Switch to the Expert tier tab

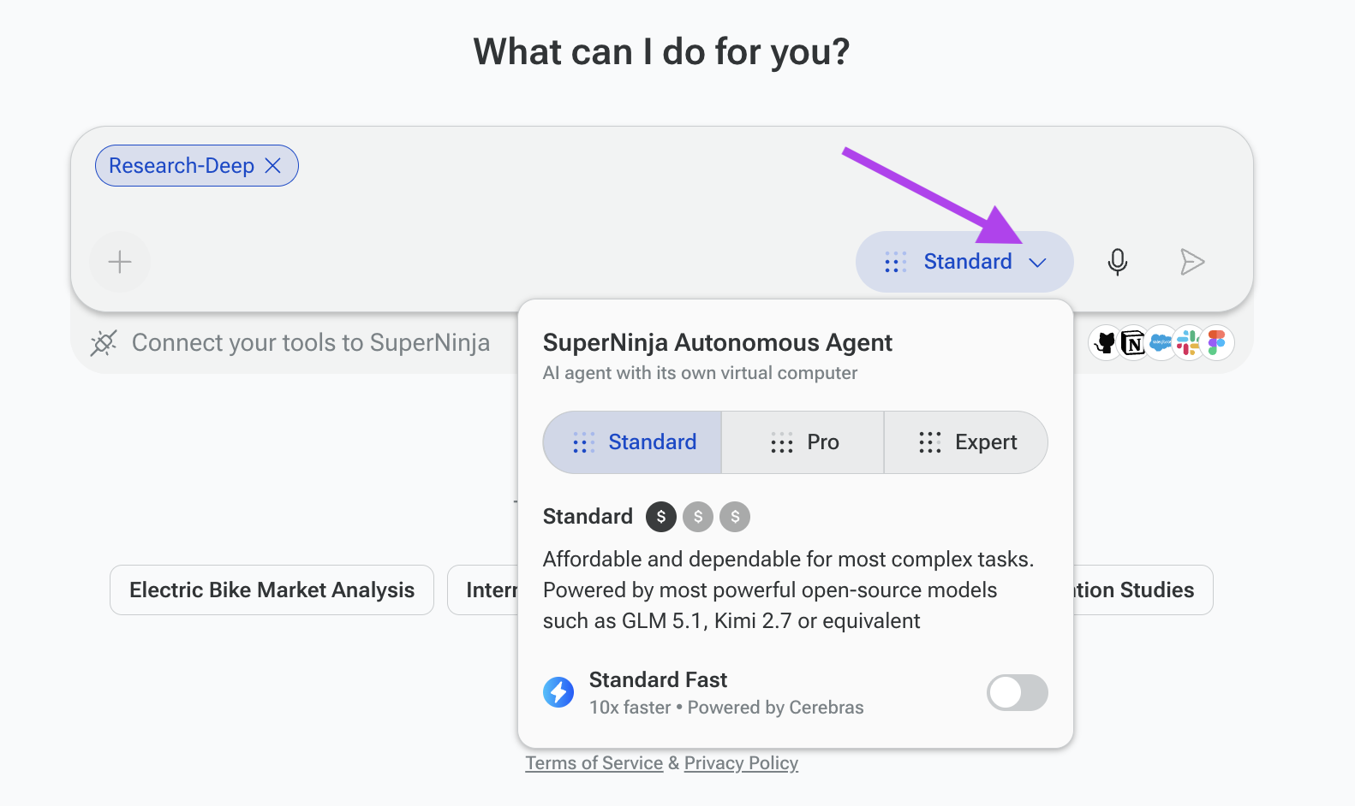(966, 442)
